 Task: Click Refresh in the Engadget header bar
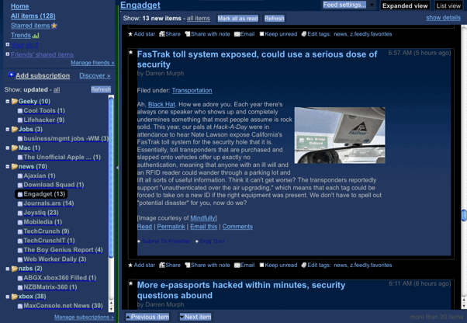(x=275, y=19)
